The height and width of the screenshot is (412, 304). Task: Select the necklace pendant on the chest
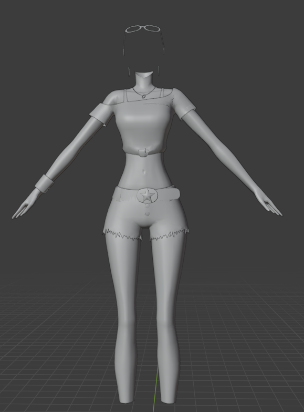(x=144, y=96)
